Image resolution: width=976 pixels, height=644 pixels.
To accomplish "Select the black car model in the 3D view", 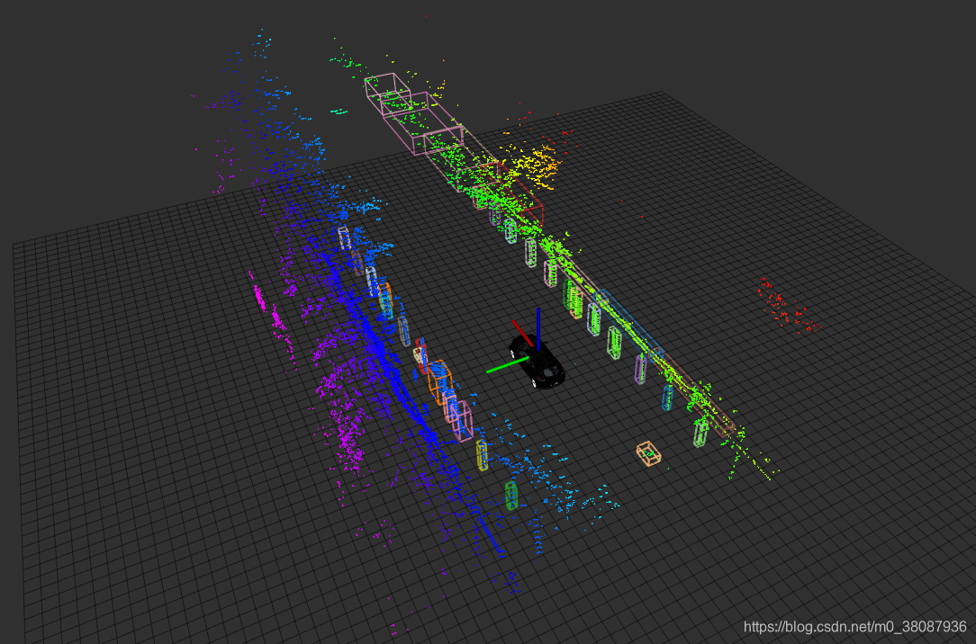I will (538, 362).
